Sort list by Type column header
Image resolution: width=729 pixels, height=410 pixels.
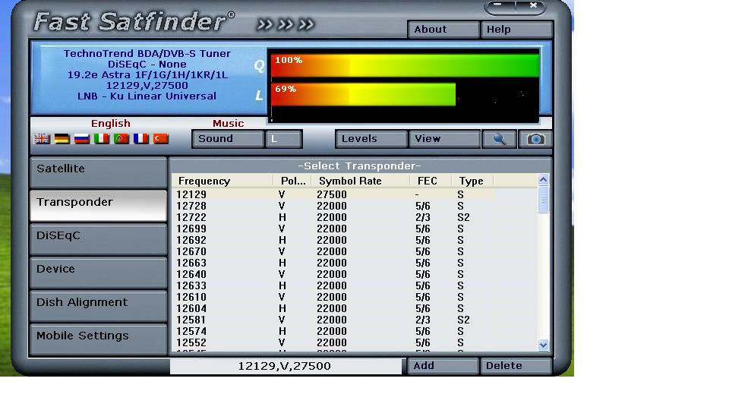(x=472, y=181)
